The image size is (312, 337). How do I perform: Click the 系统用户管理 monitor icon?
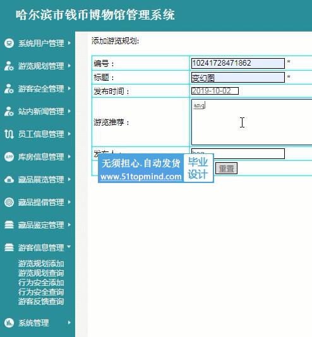coord(9,43)
